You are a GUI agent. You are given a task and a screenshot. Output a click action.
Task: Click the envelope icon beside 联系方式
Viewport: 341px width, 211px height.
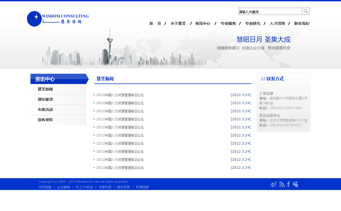coord(263,79)
